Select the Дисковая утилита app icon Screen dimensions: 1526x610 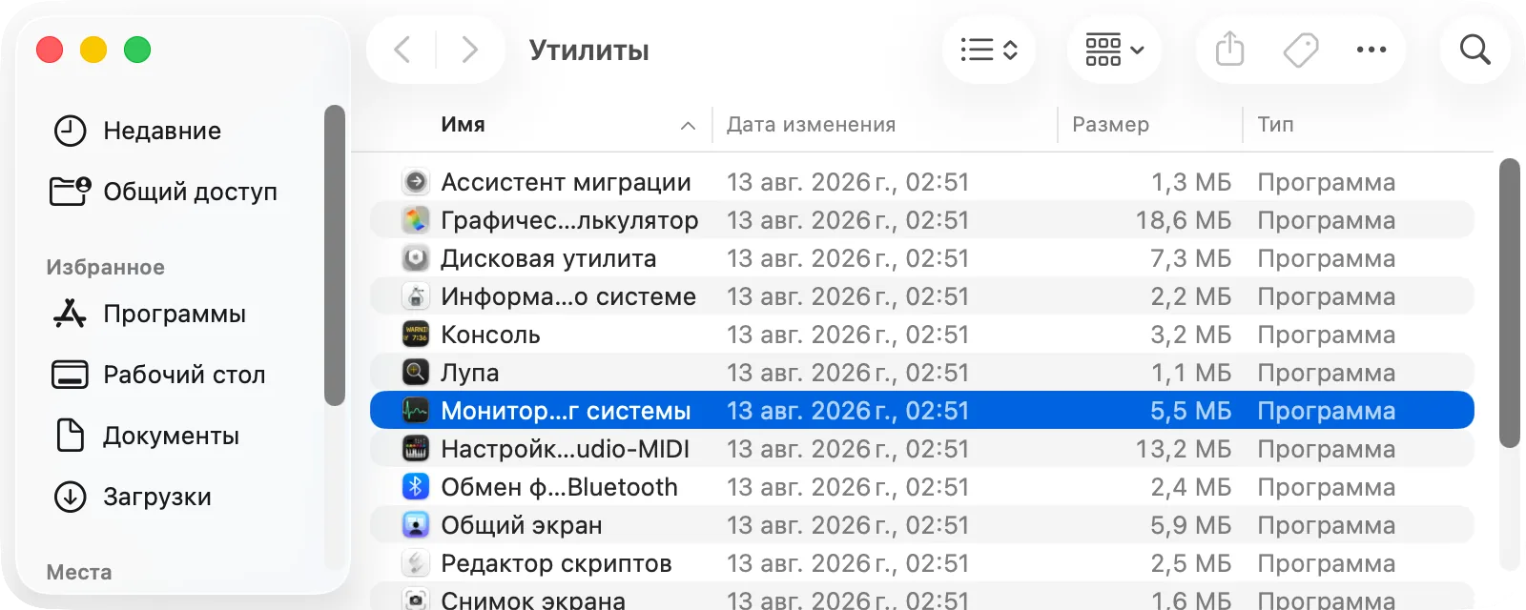(x=416, y=257)
